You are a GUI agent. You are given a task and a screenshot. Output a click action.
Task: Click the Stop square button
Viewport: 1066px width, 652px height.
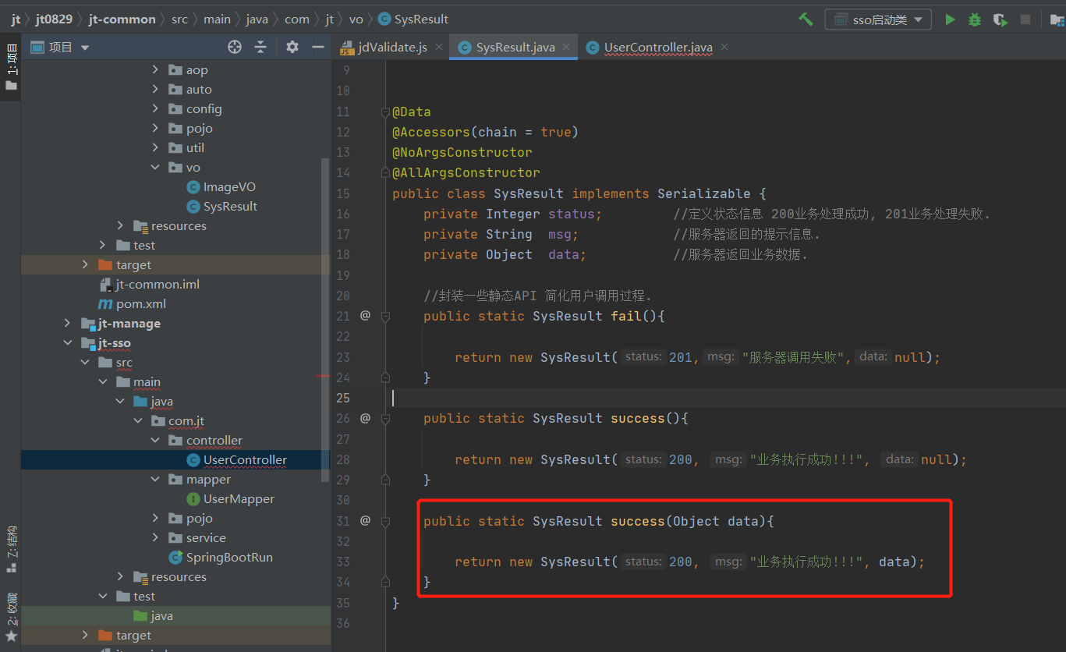pos(1025,19)
